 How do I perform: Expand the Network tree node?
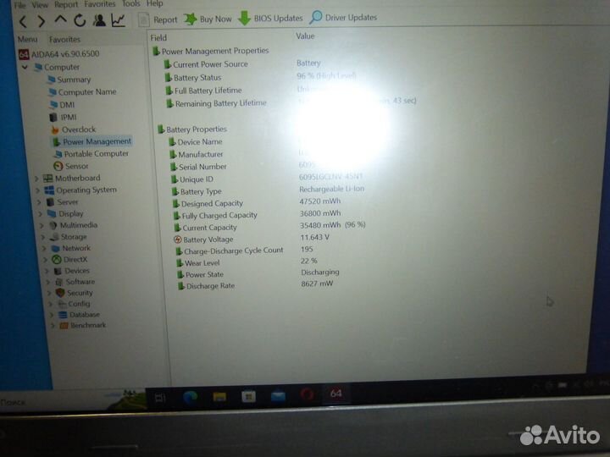click(44, 248)
